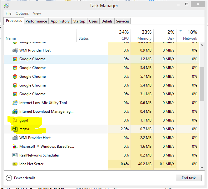Click the gupd folder icon
This screenshot has width=208, height=189.
15,120
